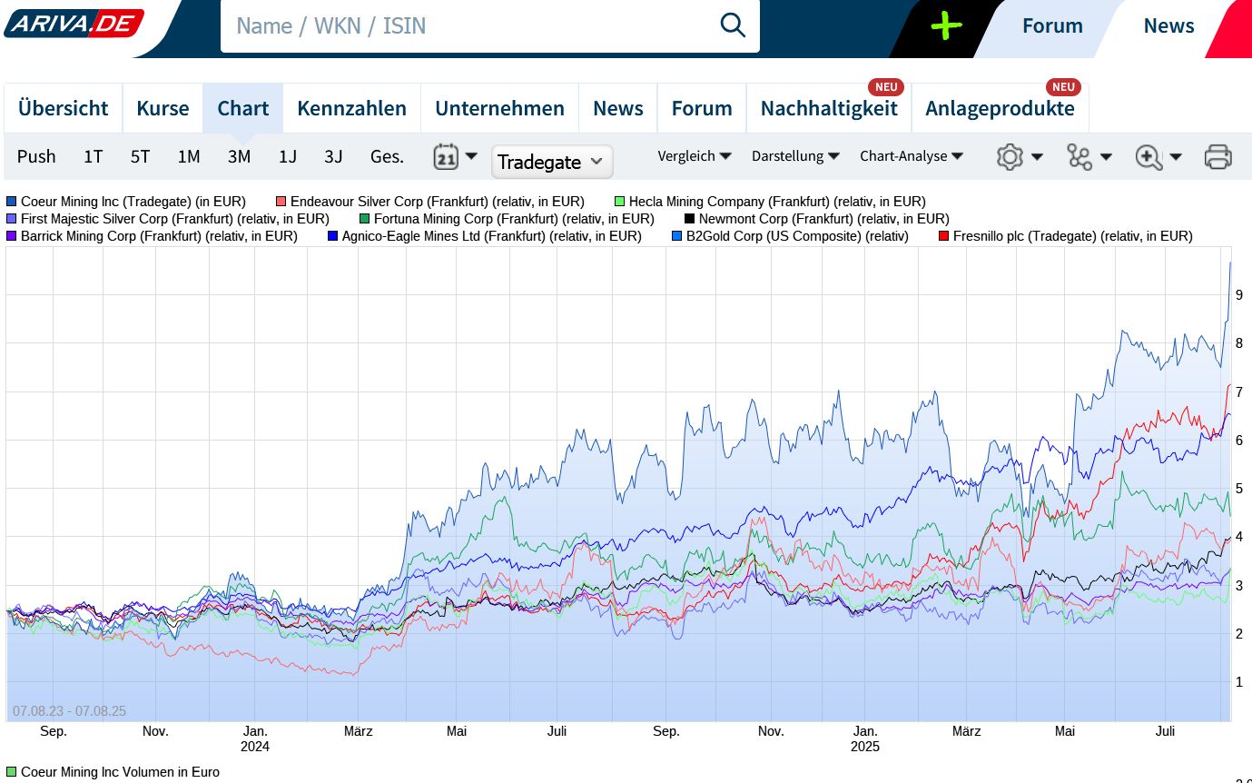Open the gear settings icon
Screen dimensions: 1252x783
point(1010,156)
